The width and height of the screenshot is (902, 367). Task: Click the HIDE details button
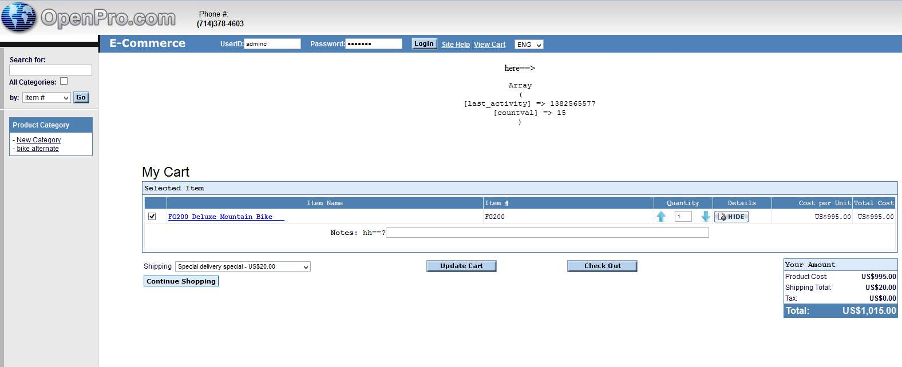pos(731,217)
